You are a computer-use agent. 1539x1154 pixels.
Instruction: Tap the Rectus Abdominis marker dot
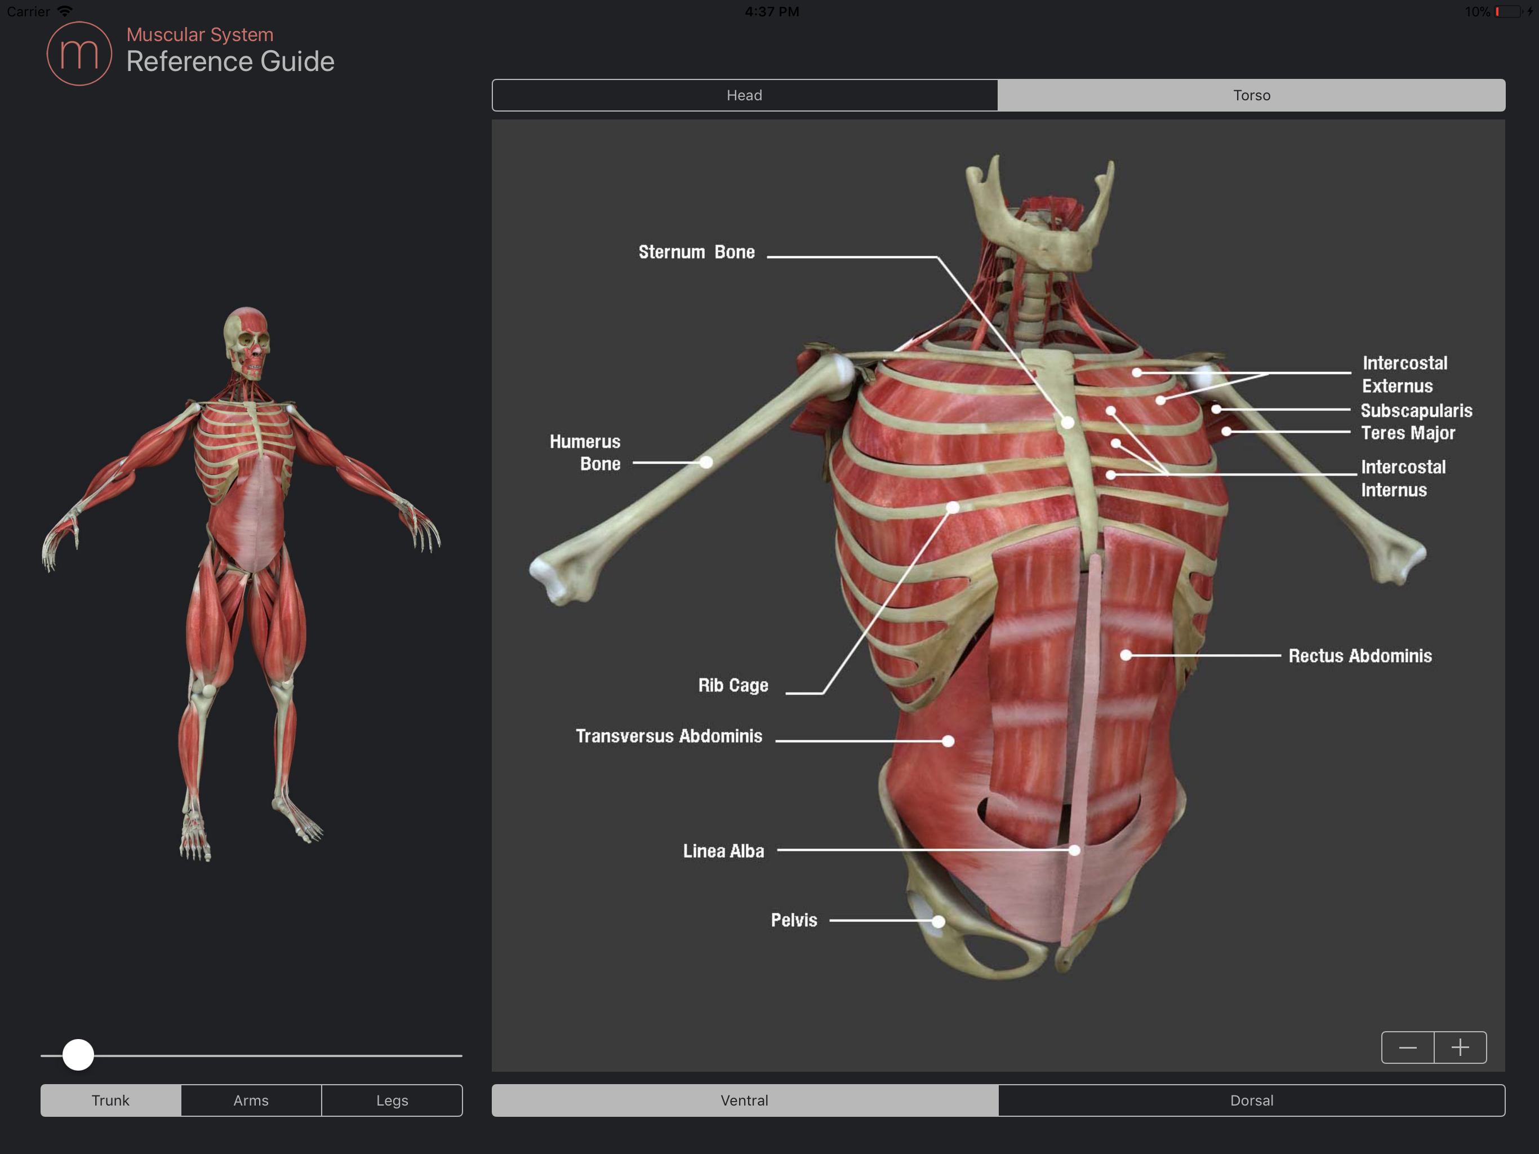pos(1126,655)
